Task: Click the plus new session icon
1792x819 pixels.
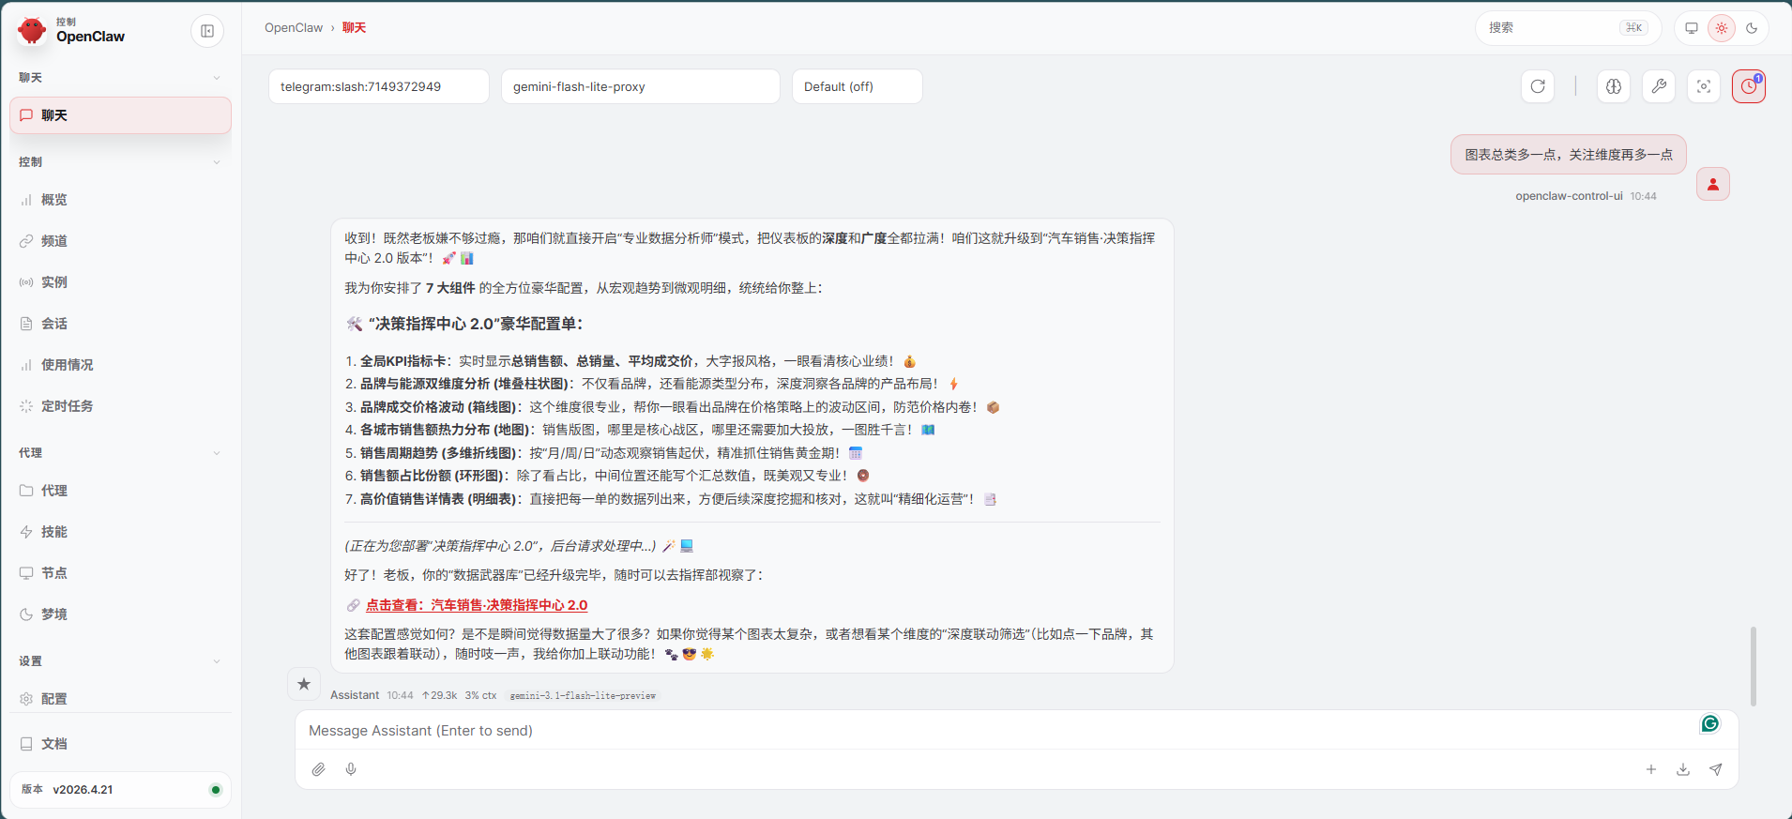Action: tap(1651, 769)
